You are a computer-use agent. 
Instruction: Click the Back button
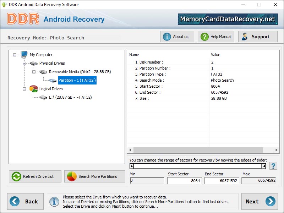tap(25, 201)
